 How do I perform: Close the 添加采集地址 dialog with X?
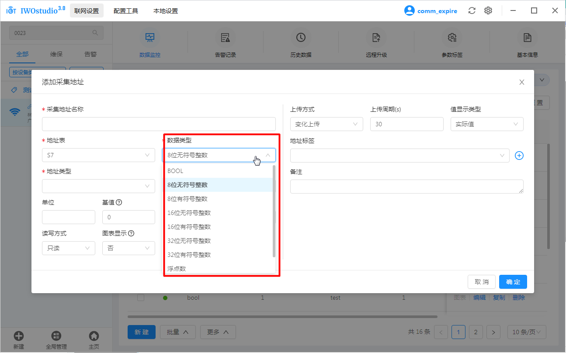coord(521,82)
